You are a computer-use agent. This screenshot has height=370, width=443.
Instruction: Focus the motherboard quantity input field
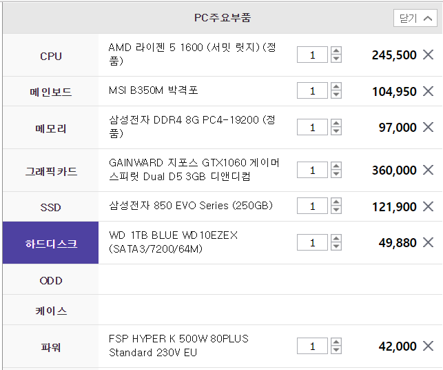[x=312, y=90]
